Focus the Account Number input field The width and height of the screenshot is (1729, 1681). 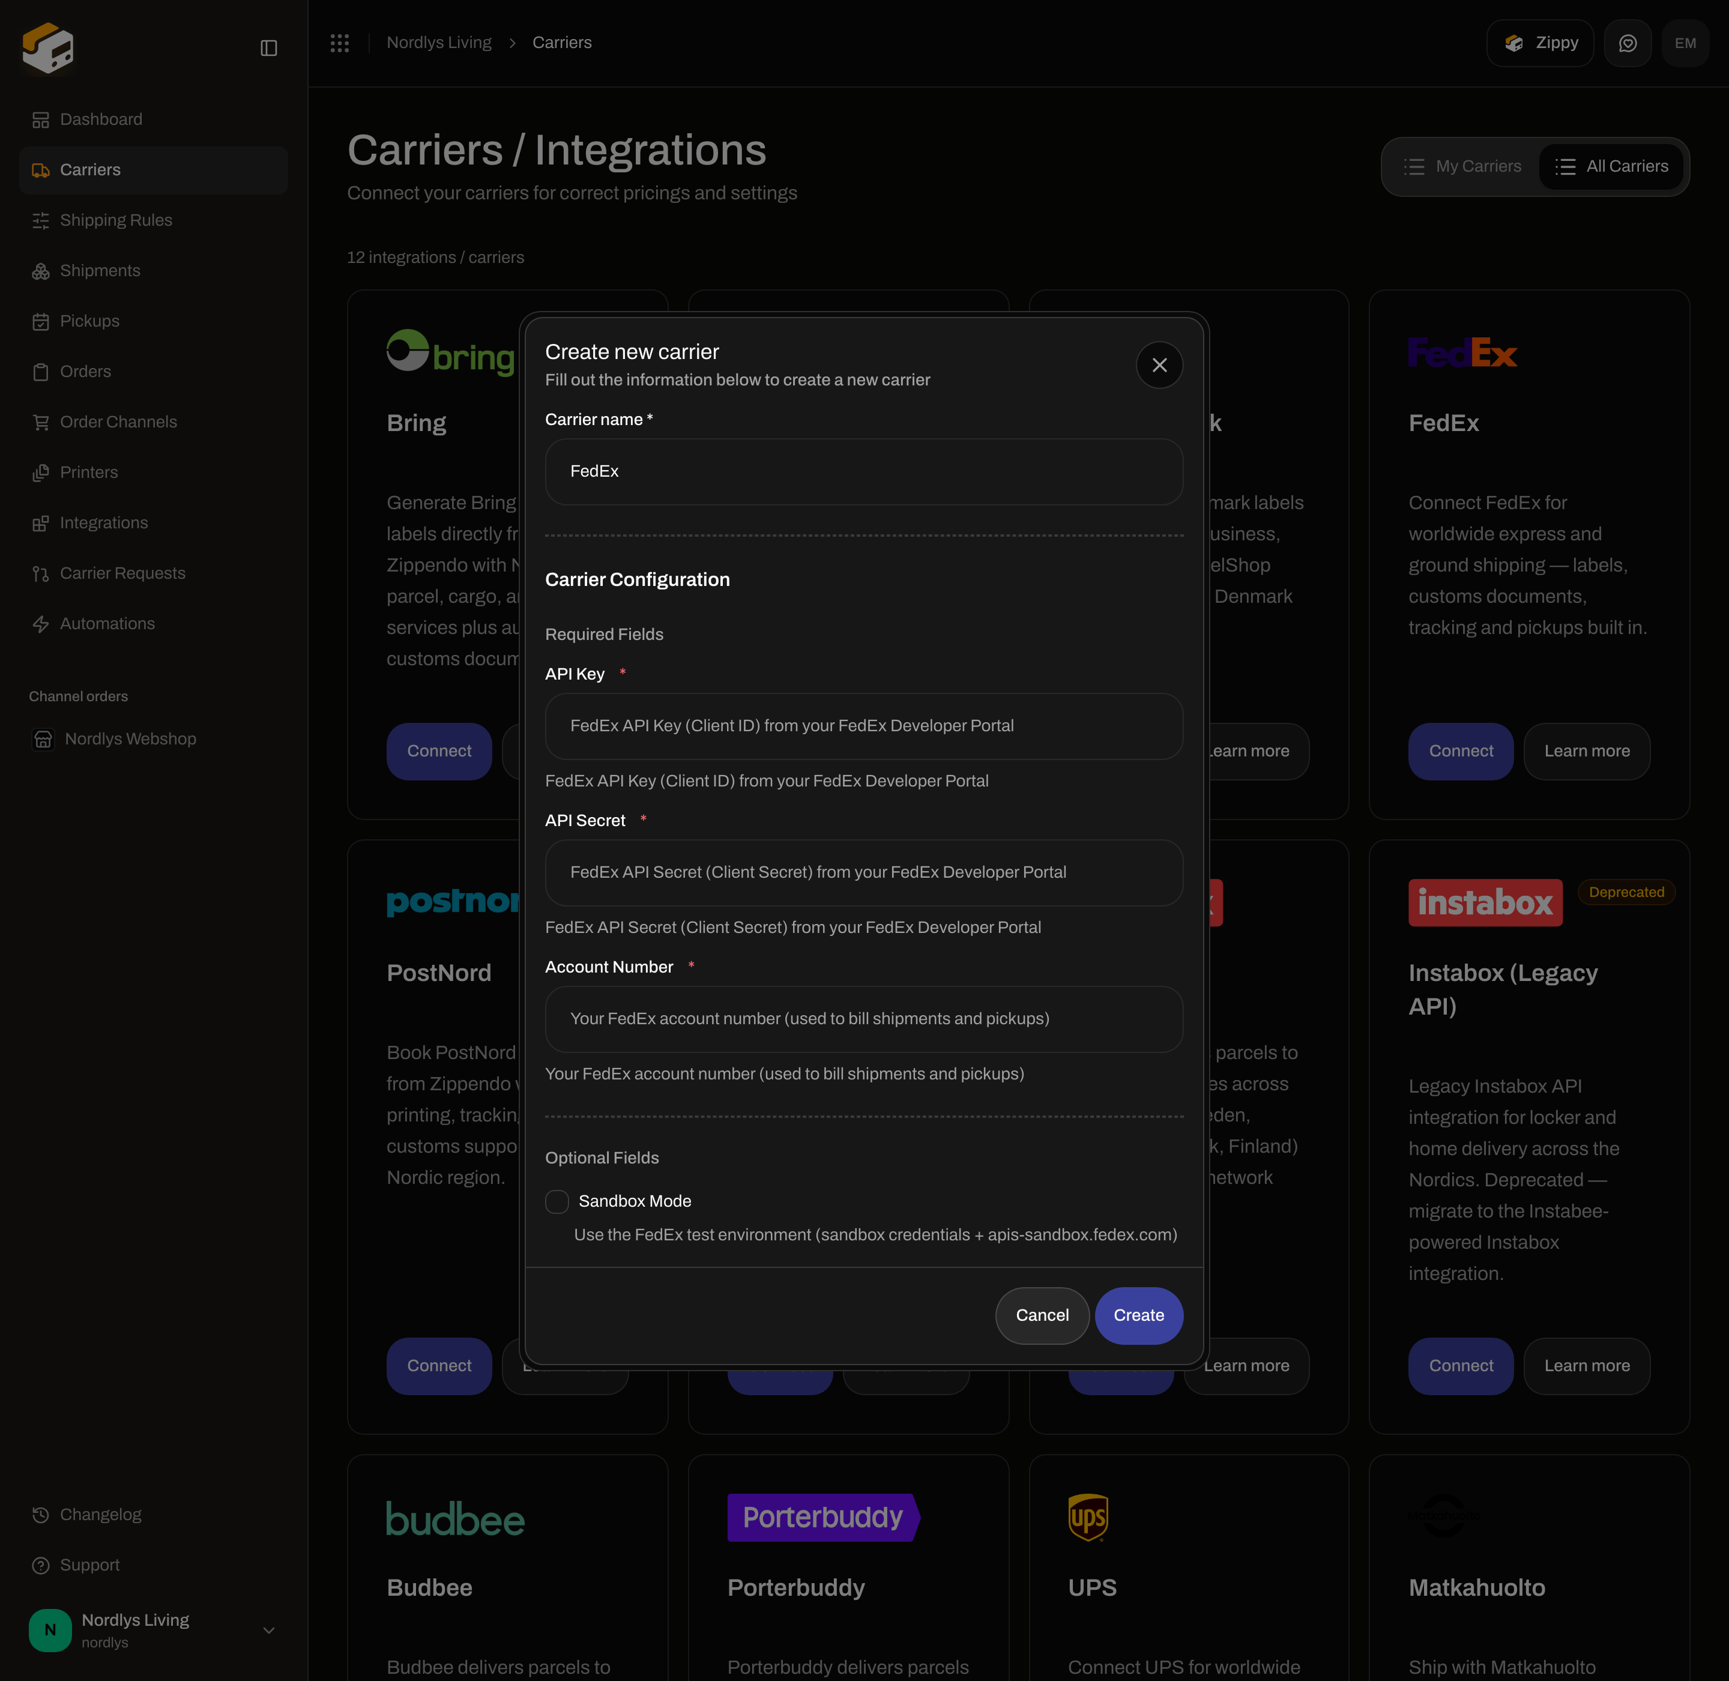[x=864, y=1019]
